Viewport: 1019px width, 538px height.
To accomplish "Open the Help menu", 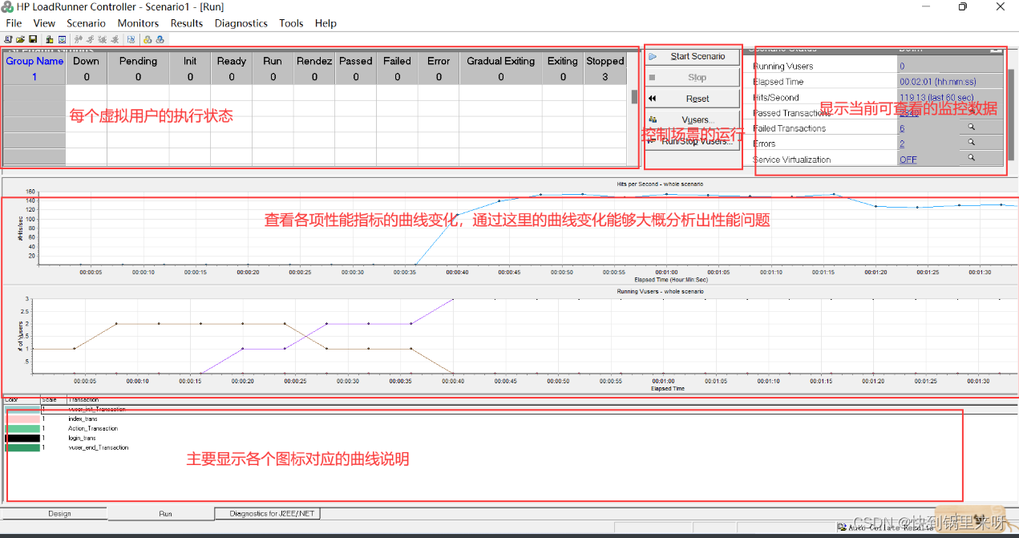I will 326,23.
